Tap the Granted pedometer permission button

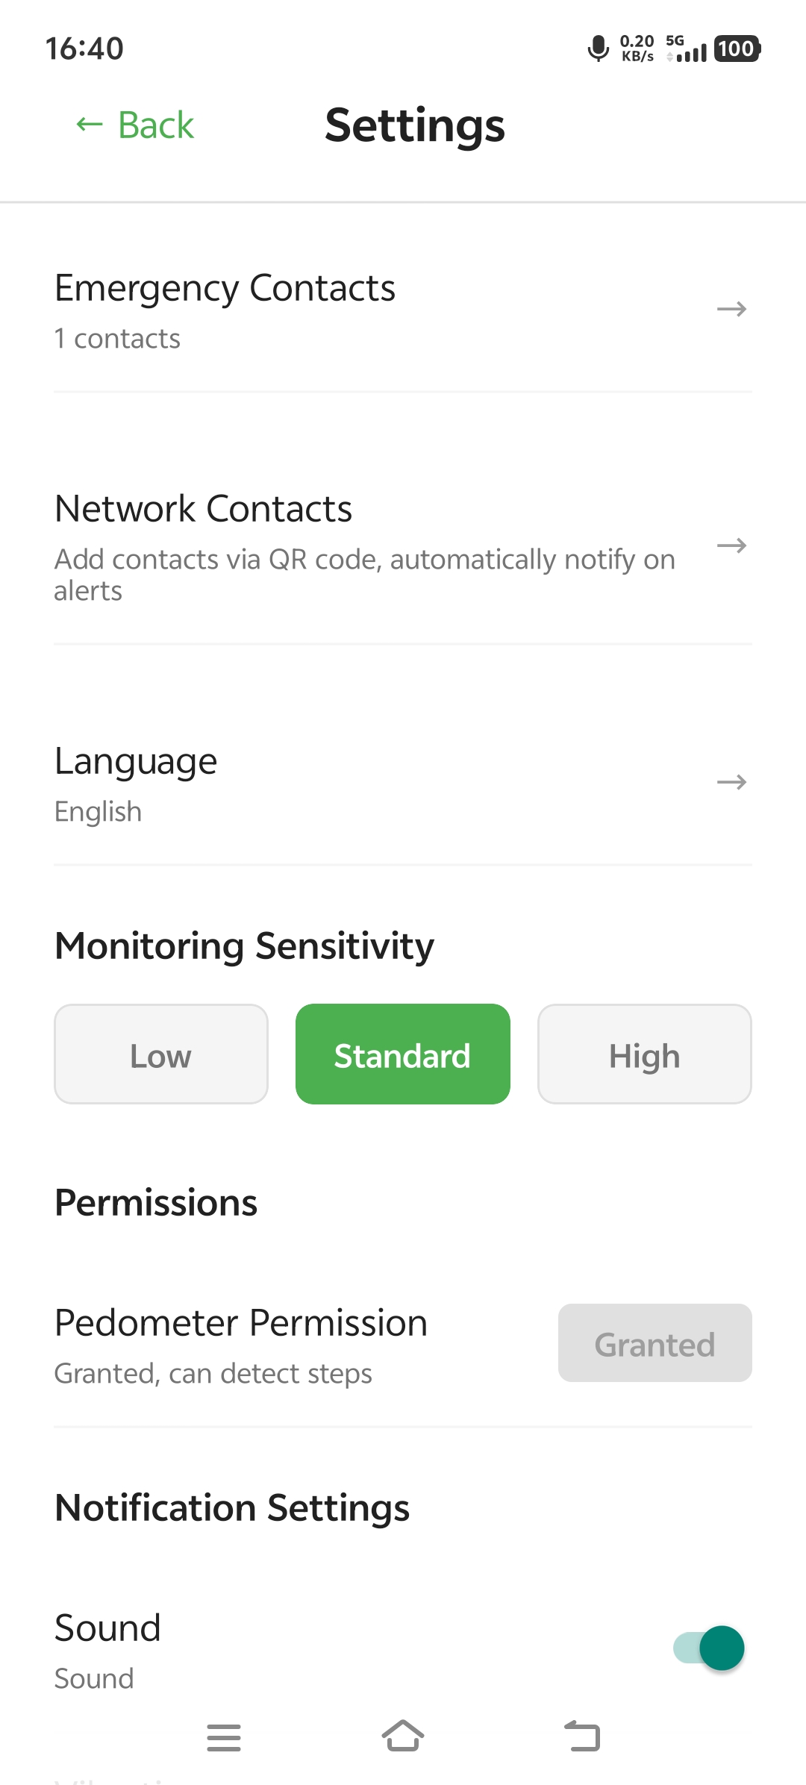pyautogui.click(x=655, y=1343)
